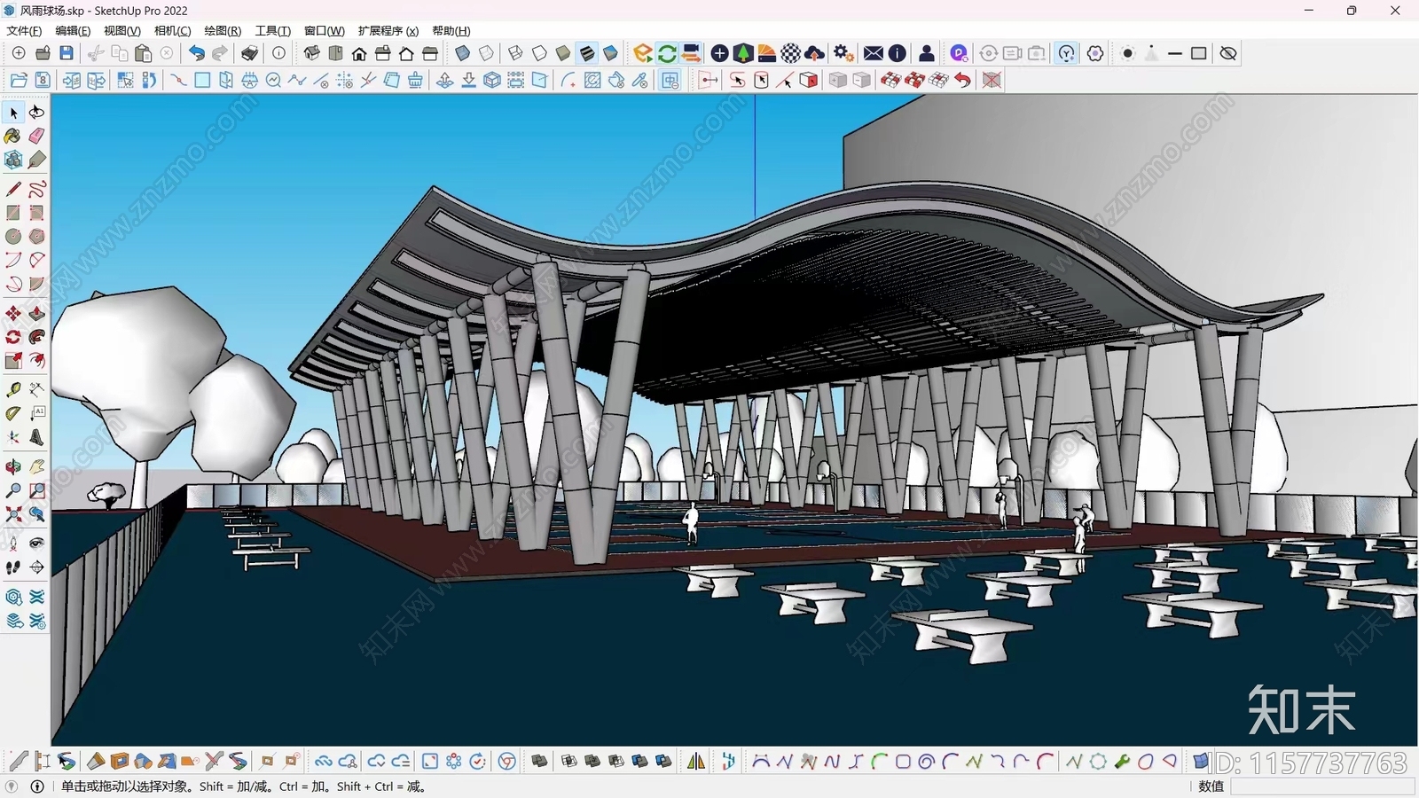Click the cloud upload icon
The height and width of the screenshot is (798, 1419).
tap(814, 53)
